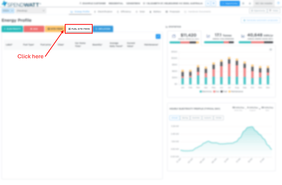Screen dimensions: 282x185
Task: Expand the second dropdown below the logo
Action: (x=30, y=11)
